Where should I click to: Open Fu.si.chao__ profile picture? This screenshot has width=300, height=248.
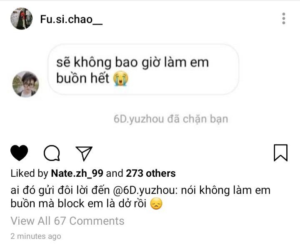tap(21, 19)
